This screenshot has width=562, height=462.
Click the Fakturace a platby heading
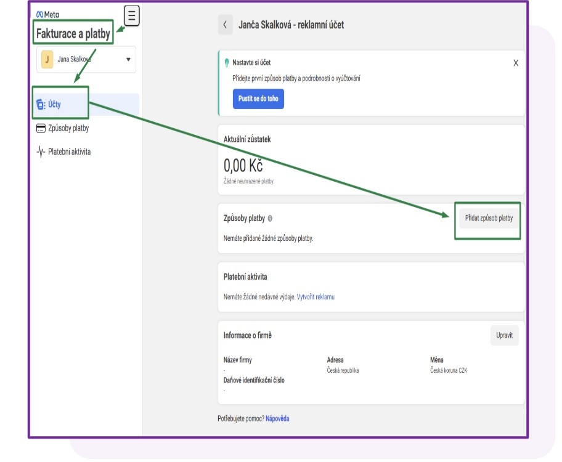[73, 34]
